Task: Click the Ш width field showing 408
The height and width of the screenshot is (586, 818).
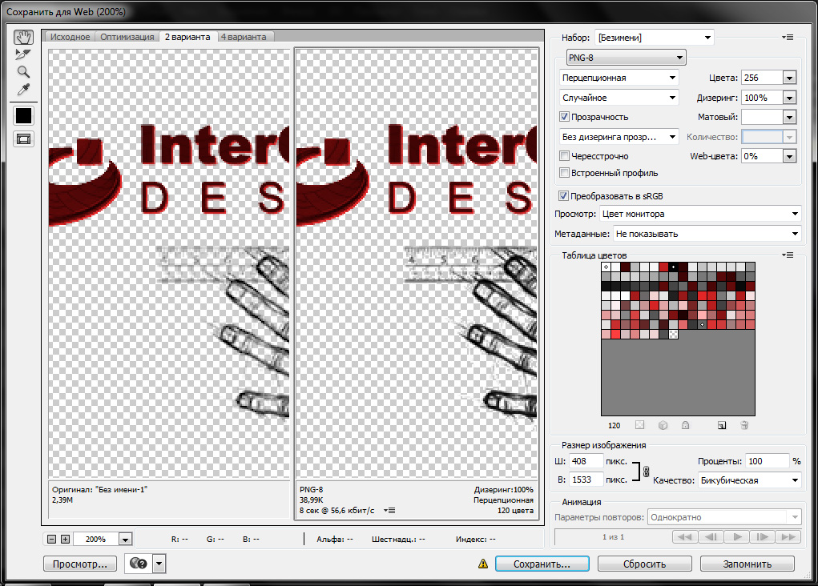Action: pos(586,461)
